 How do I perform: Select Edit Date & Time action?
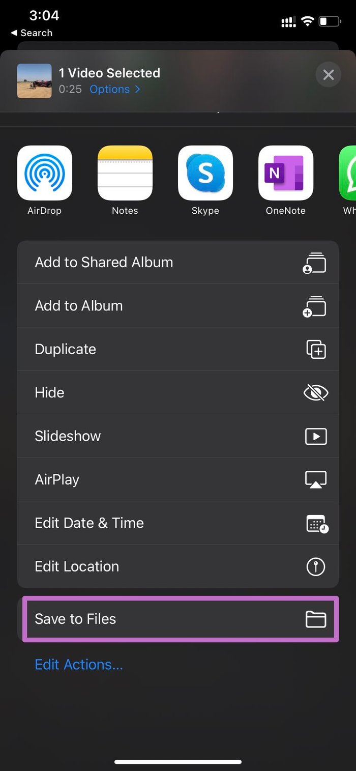(178, 523)
